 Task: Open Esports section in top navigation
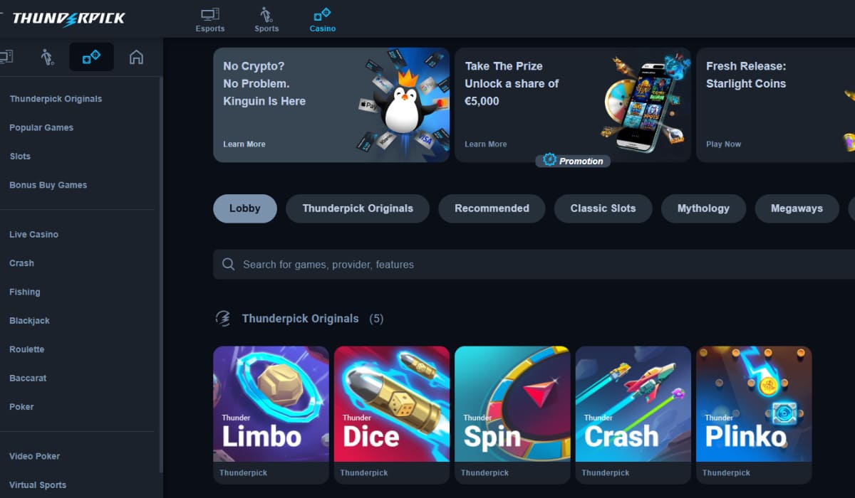pyautogui.click(x=210, y=19)
